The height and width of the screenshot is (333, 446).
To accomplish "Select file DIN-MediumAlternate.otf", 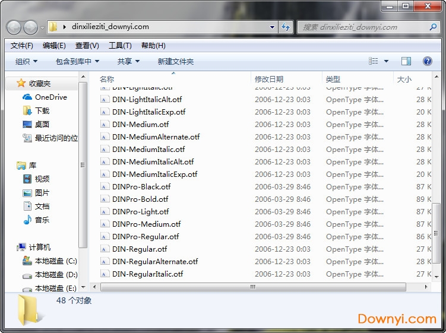I will (x=156, y=137).
